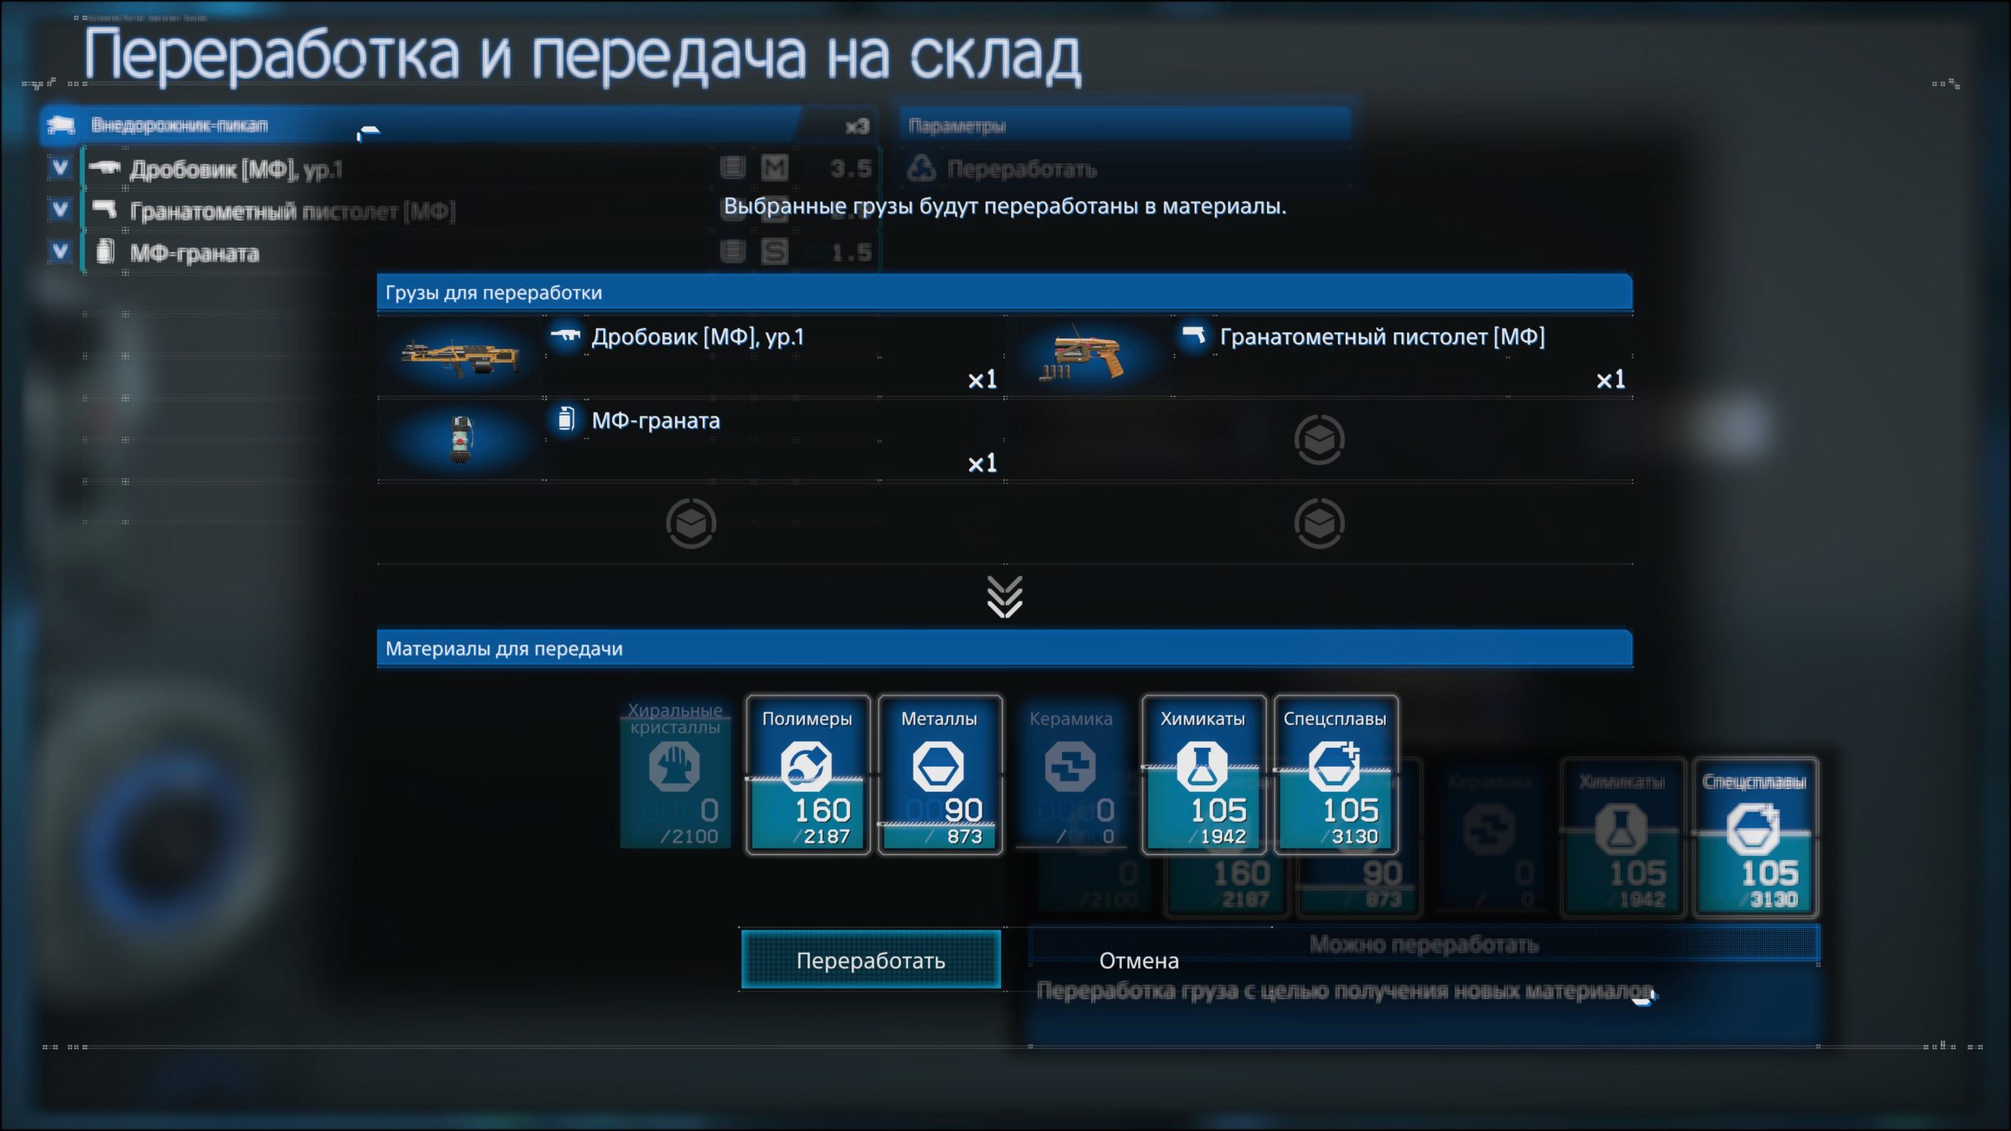Click the value 3130 on the dialog's Спецсплавы card
Viewport: 2011px width, 1131px height.
point(1355,836)
